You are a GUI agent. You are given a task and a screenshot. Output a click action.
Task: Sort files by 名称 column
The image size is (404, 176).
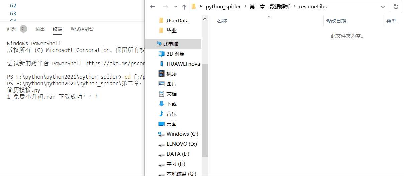(222, 21)
